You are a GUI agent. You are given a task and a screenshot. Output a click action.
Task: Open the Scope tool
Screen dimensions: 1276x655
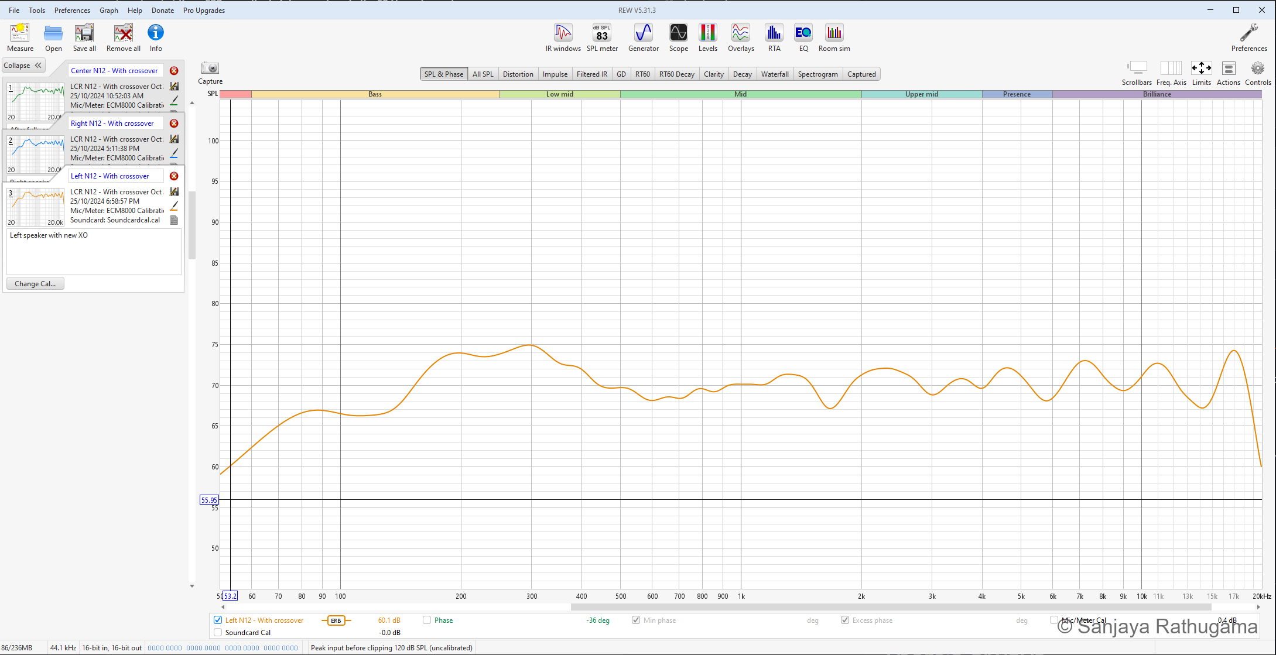point(678,33)
